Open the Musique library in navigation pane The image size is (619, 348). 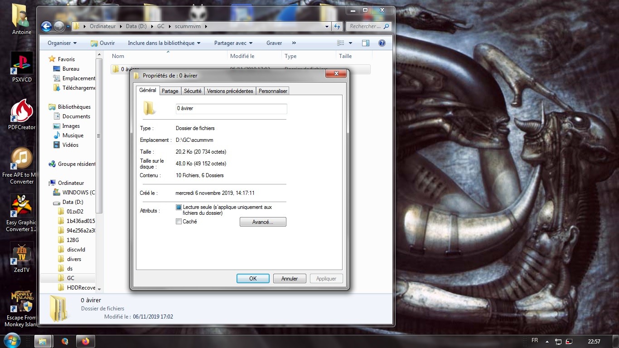coord(73,135)
